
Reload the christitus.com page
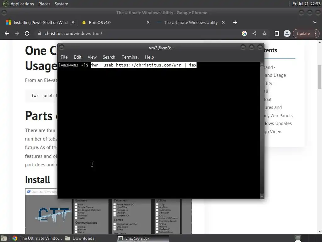(x=27, y=33)
